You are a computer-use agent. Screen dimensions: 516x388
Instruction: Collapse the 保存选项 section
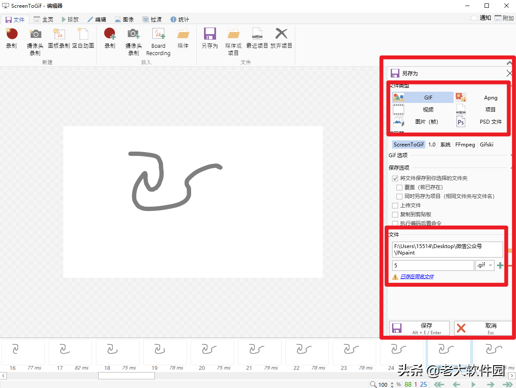pyautogui.click(x=512, y=168)
